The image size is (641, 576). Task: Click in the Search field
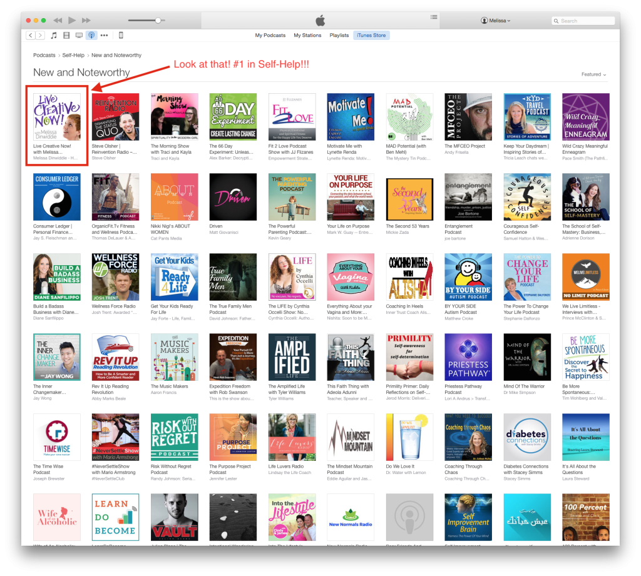click(x=585, y=21)
